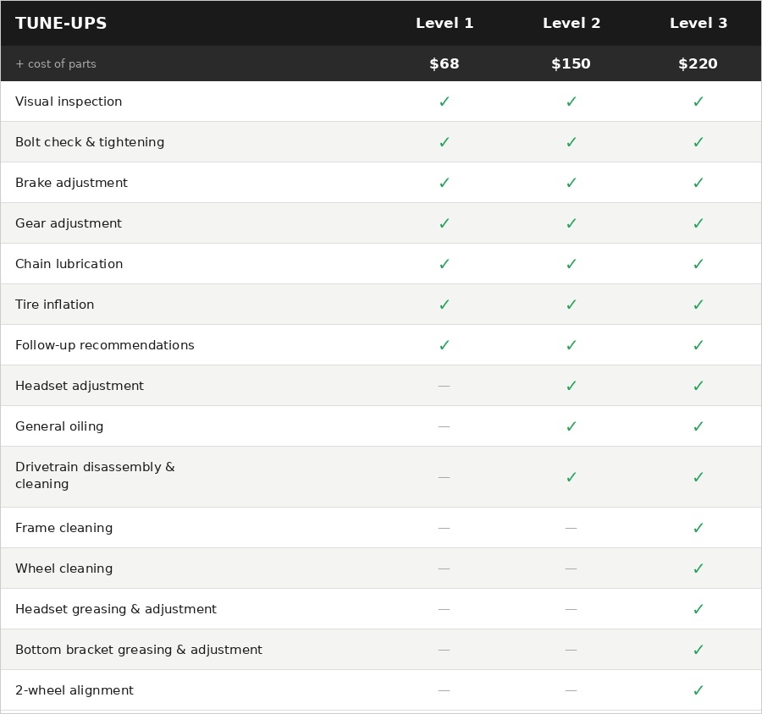Click the Chain lubrication row label
This screenshot has width=762, height=714.
(x=69, y=264)
